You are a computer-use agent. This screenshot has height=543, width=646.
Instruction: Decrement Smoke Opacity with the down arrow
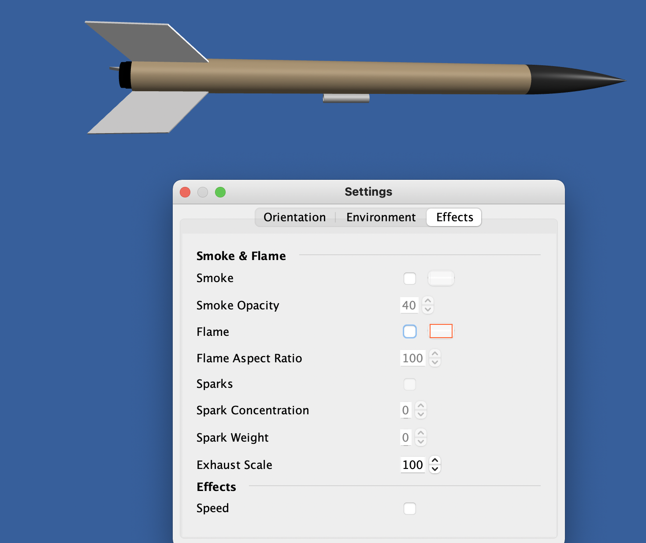point(428,309)
